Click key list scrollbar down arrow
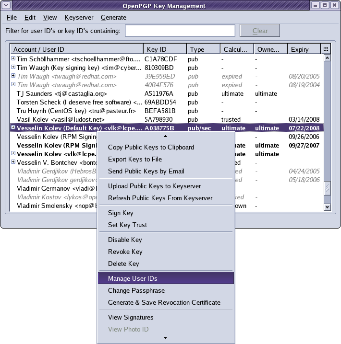The height and width of the screenshot is (344, 341). tap(328, 207)
